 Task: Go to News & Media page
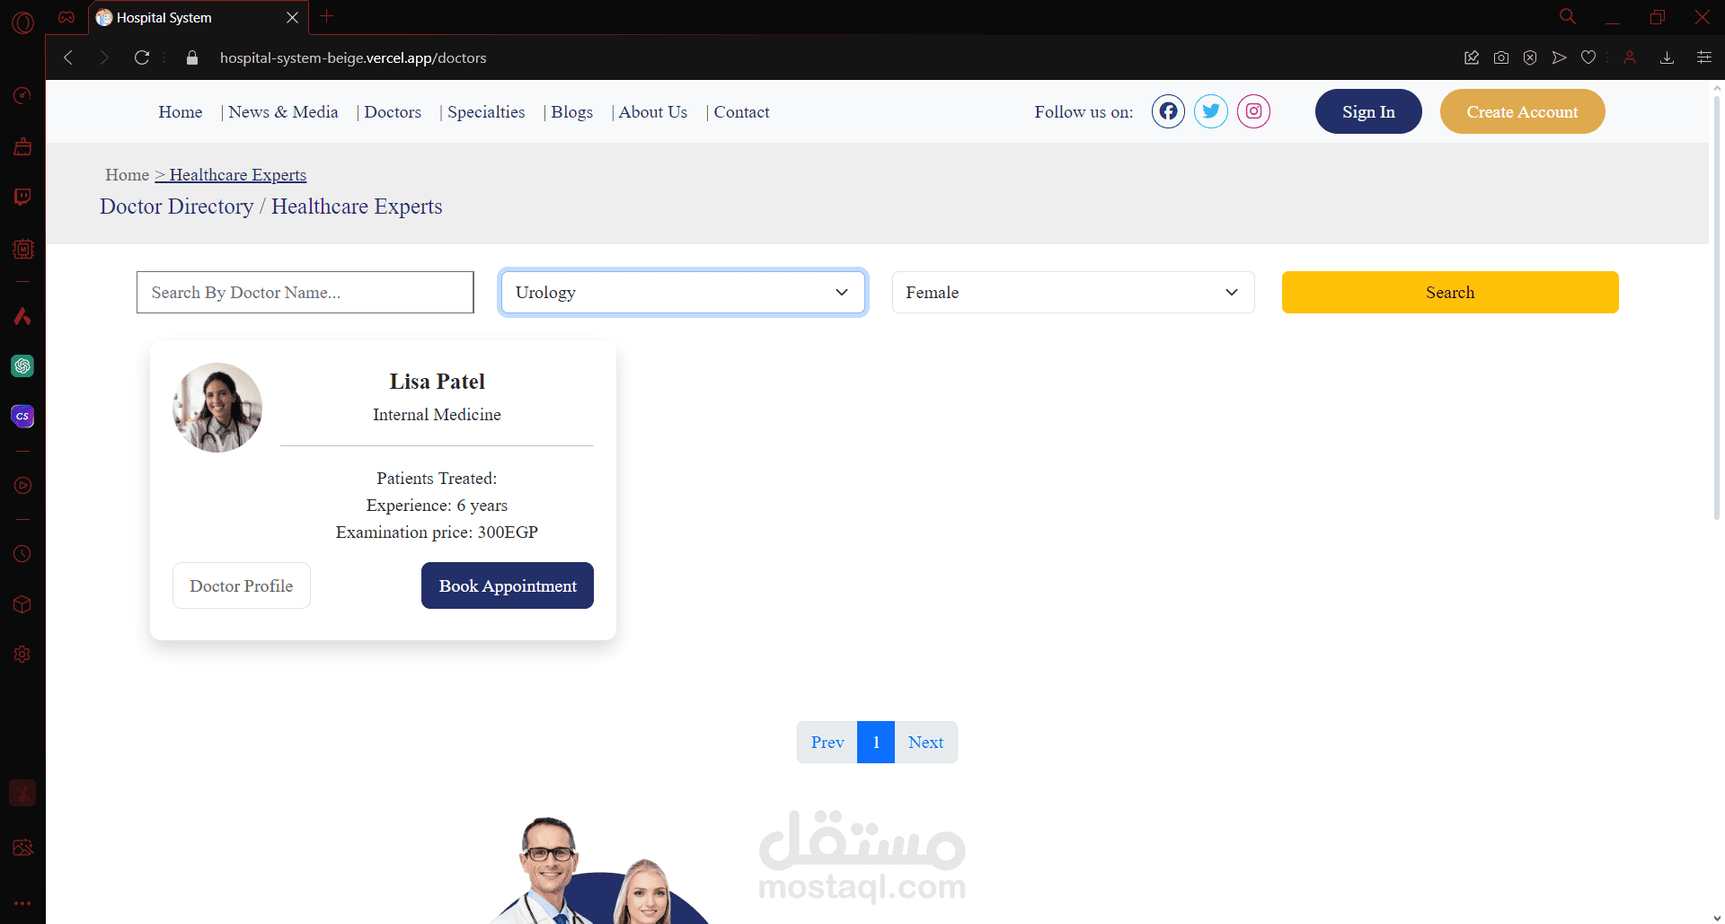pos(283,112)
